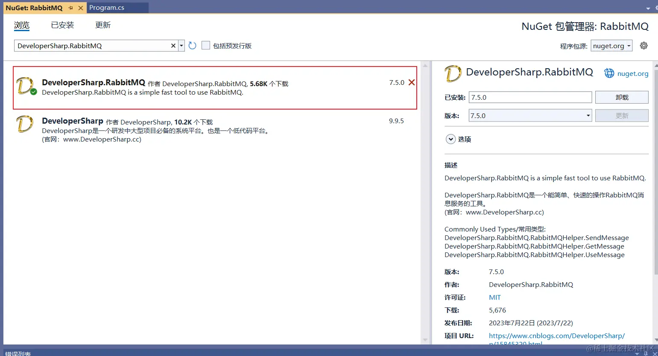Click inside the DeveloperSharp.RabbitMQ search field
The width and height of the screenshot is (658, 356).
point(92,46)
